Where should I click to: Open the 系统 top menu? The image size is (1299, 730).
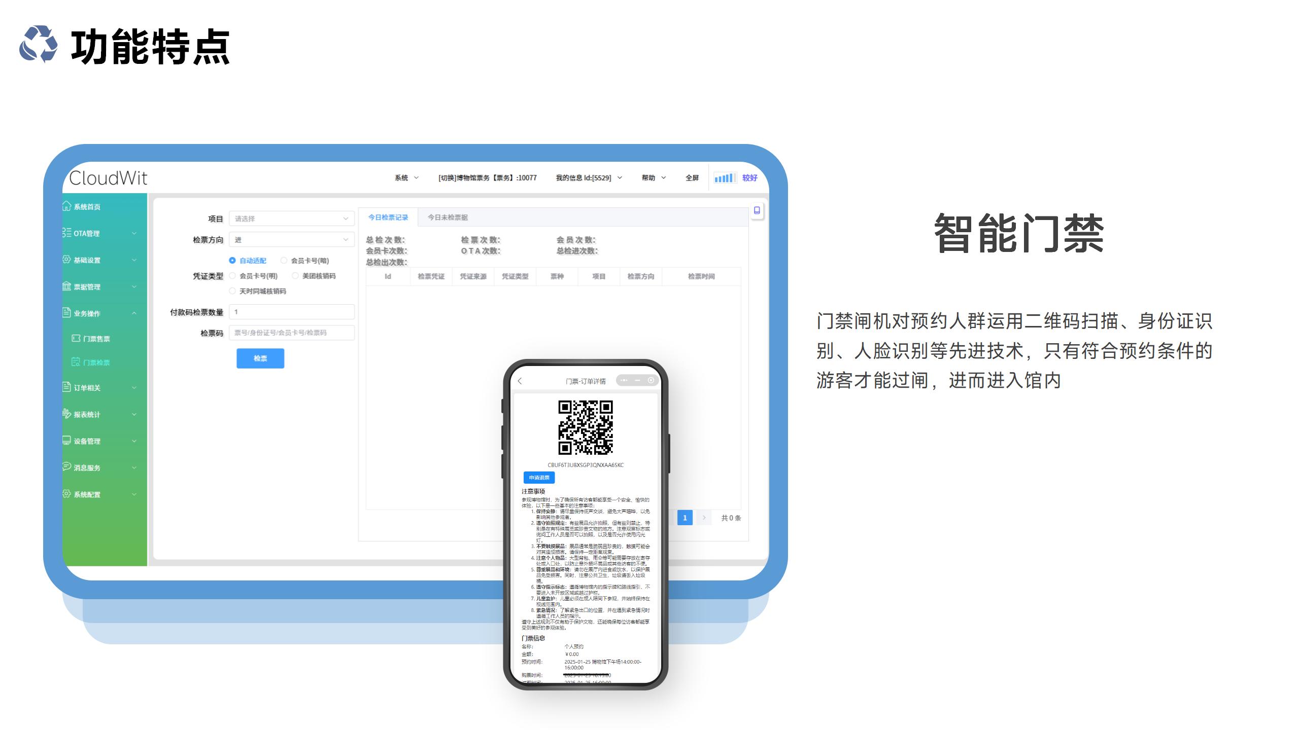click(407, 178)
